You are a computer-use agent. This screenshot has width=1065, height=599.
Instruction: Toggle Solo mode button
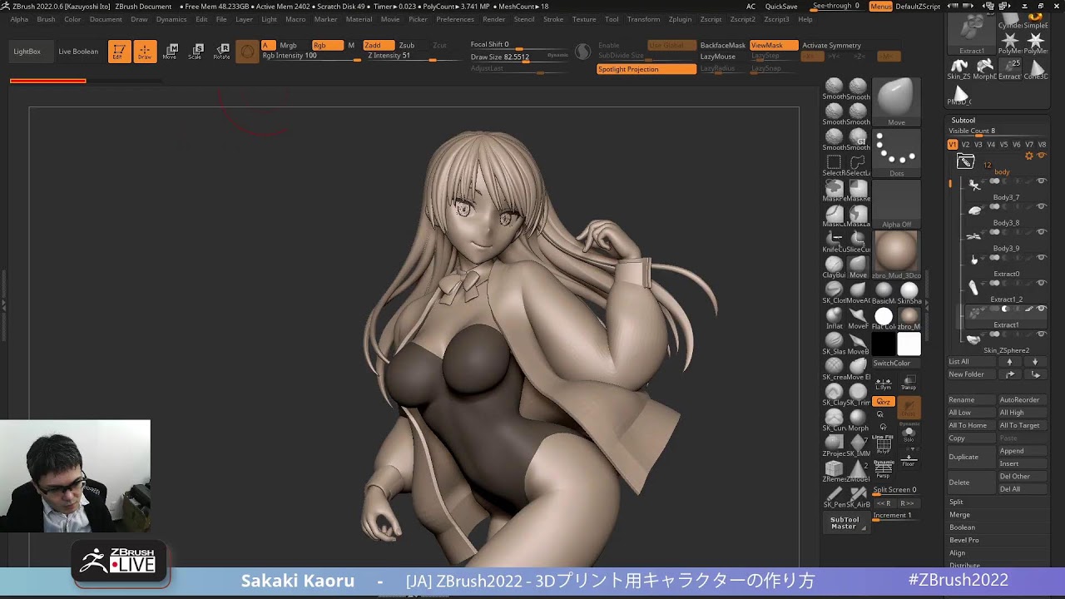pos(909,434)
